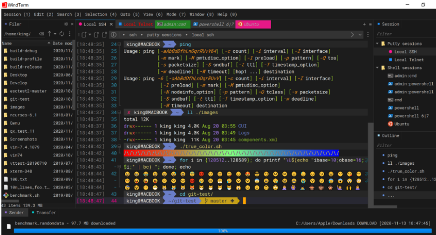Sort files by Date modified column
This screenshot has width=436, height=235.
[62, 43]
